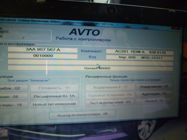Open Кодирование II - 11

(x=110, y=87)
